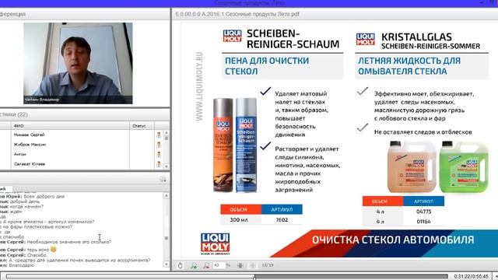Click the user icon for Антон
Viewport: 498px width, 280px height.
click(159, 155)
